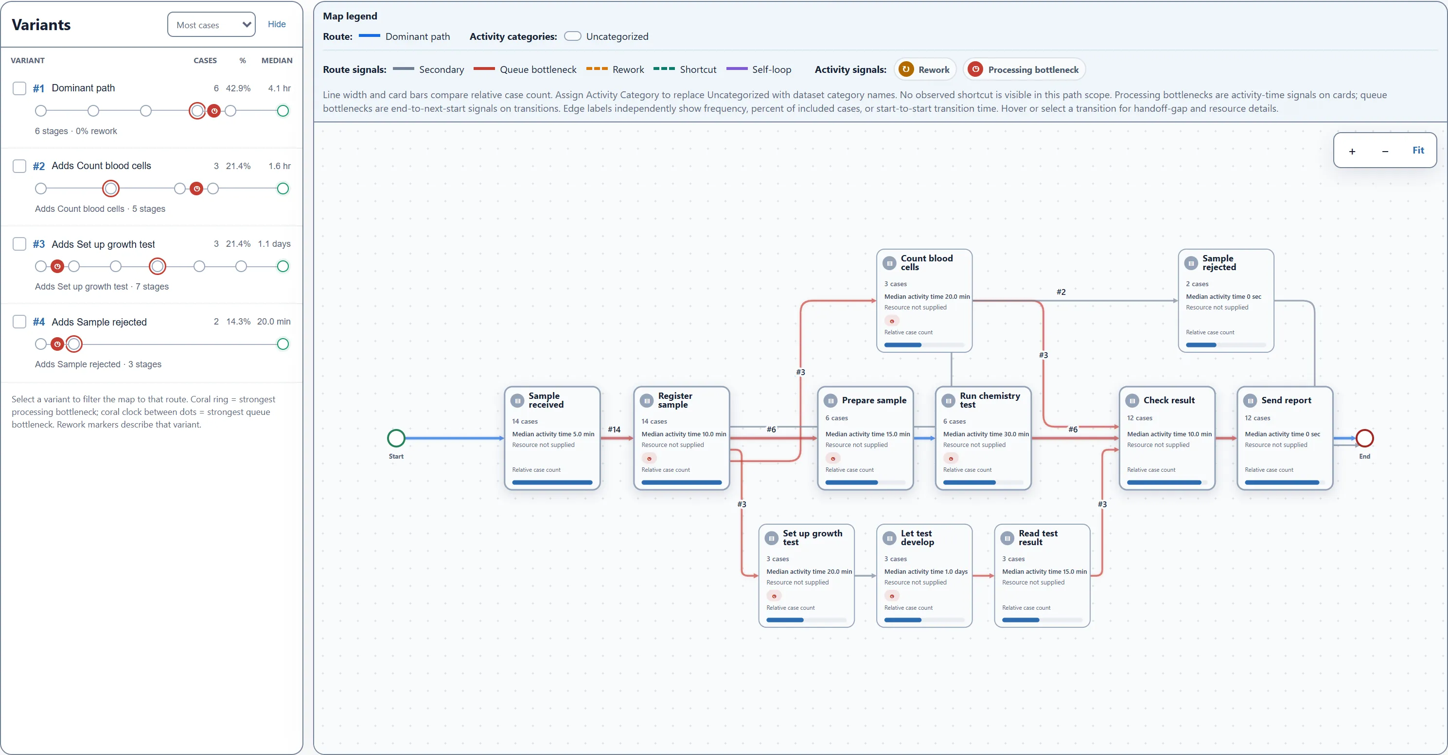Click bottleneck clock badge on Register sample card
Image resolution: width=1448 pixels, height=755 pixels.
point(649,459)
